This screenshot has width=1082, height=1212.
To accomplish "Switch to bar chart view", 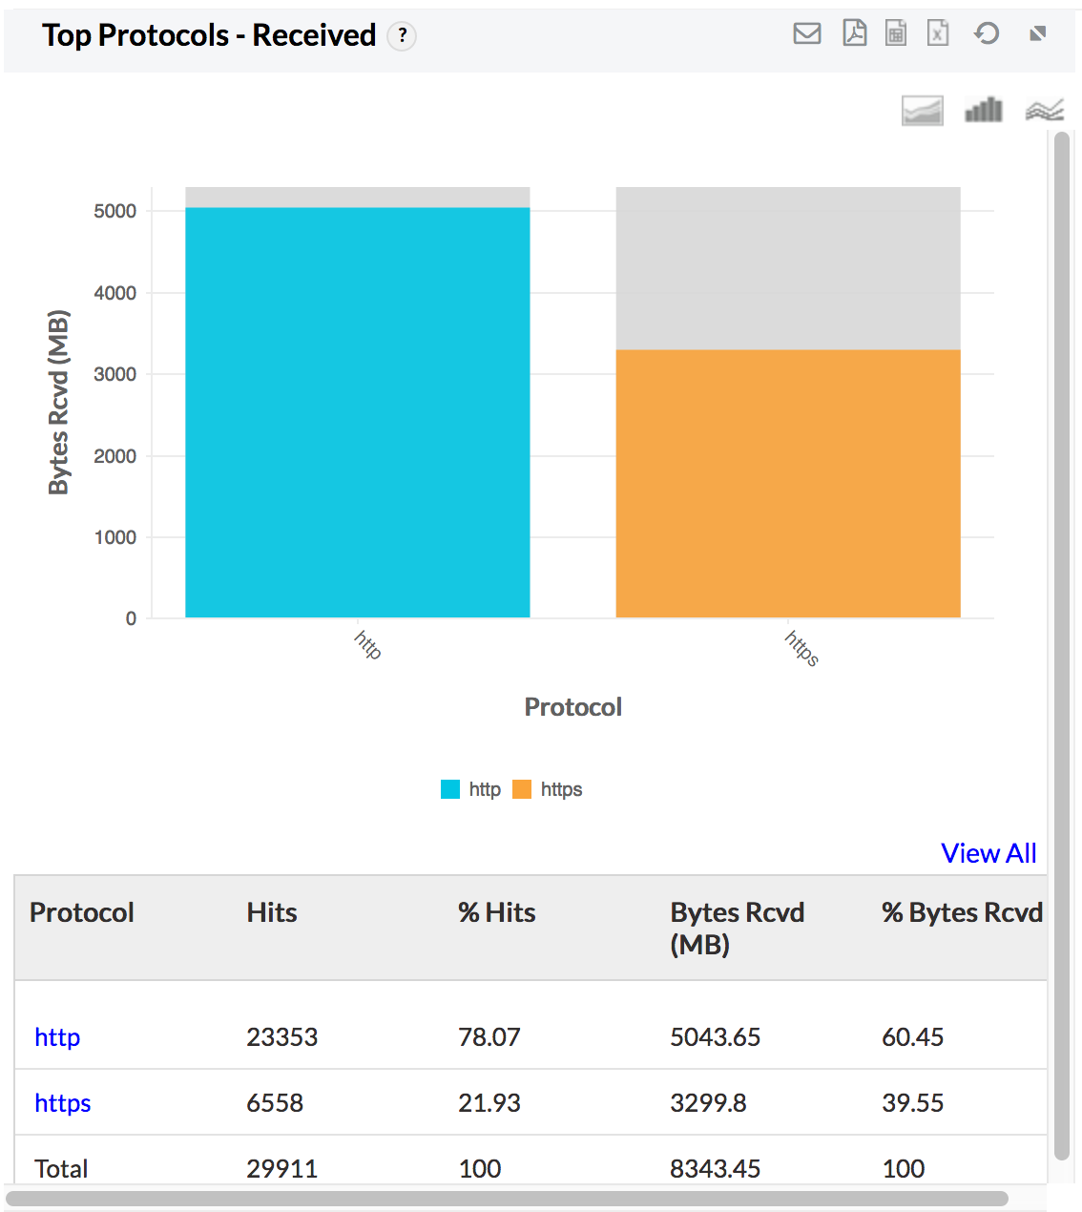I will 984,111.
